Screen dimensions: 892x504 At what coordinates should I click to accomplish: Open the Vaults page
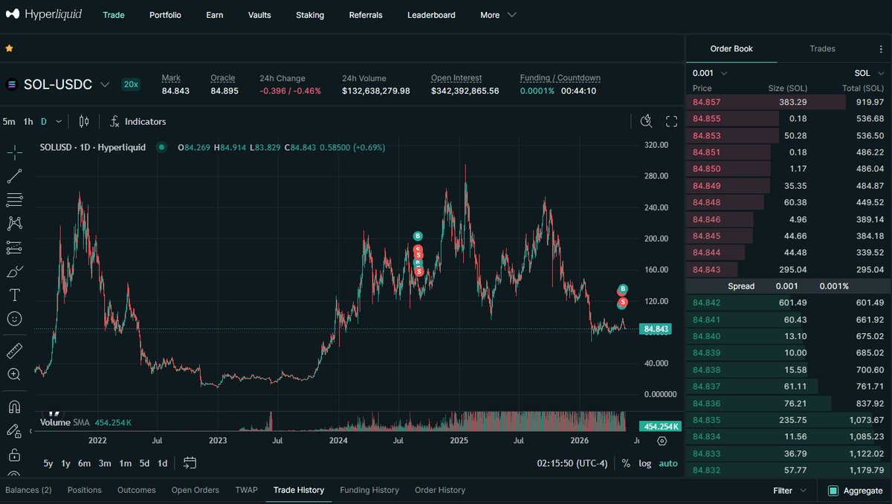coord(259,15)
